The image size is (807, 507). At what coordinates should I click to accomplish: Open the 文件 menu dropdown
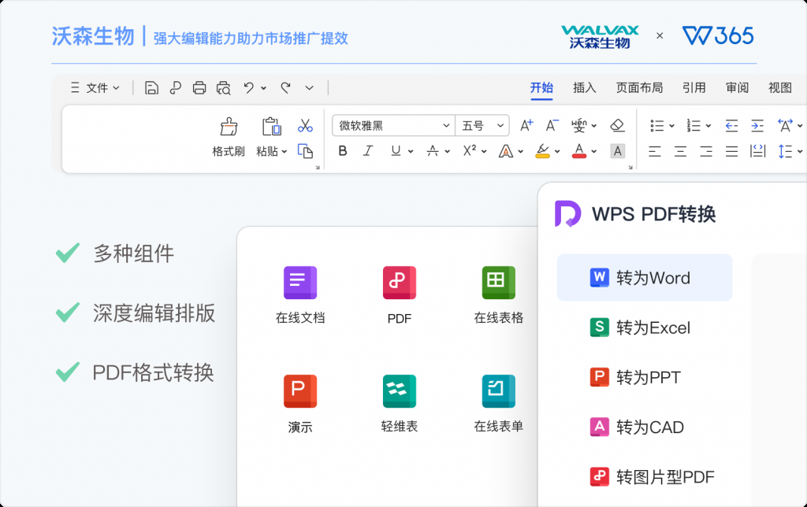95,88
